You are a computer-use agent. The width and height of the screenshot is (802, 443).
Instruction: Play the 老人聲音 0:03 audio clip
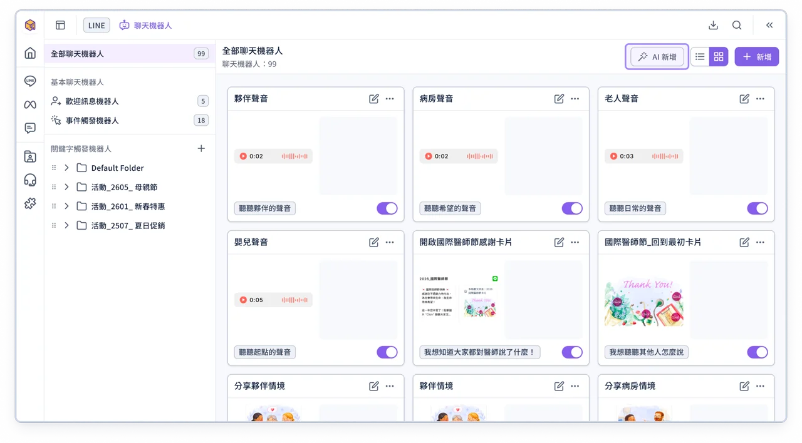tap(613, 156)
